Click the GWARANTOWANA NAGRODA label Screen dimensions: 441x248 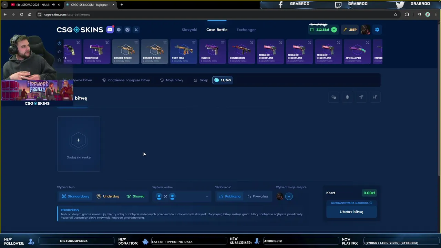(350, 203)
